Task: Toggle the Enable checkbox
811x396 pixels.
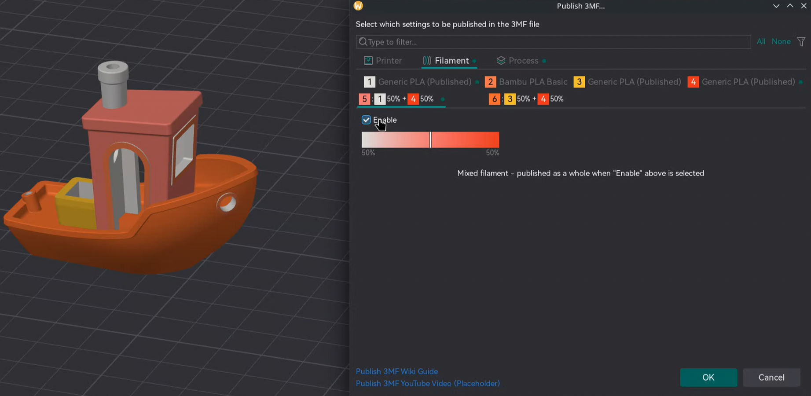Action: pyautogui.click(x=366, y=120)
